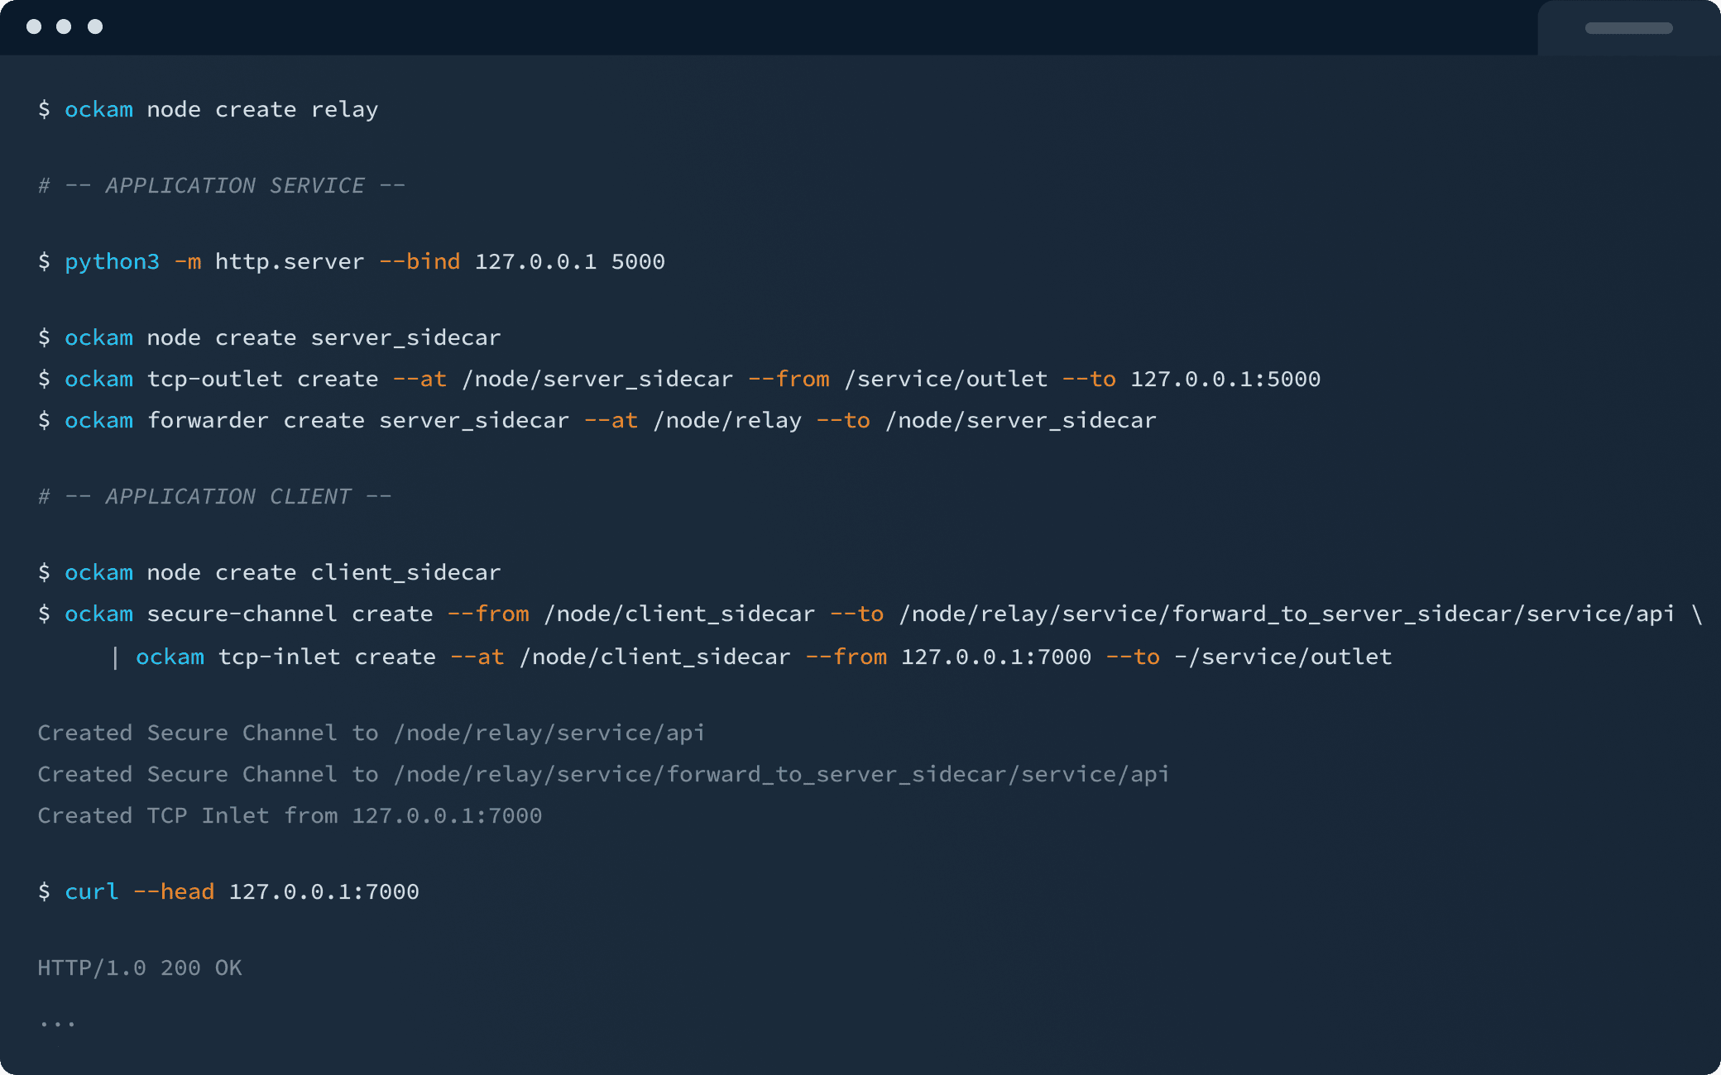The image size is (1721, 1075).
Task: Click the 127.0.0.1:5000 outlet address
Action: [1225, 380]
